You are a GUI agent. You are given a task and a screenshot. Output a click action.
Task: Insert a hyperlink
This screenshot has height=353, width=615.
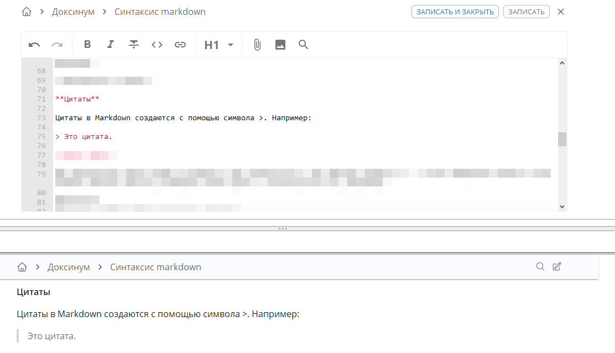click(180, 45)
